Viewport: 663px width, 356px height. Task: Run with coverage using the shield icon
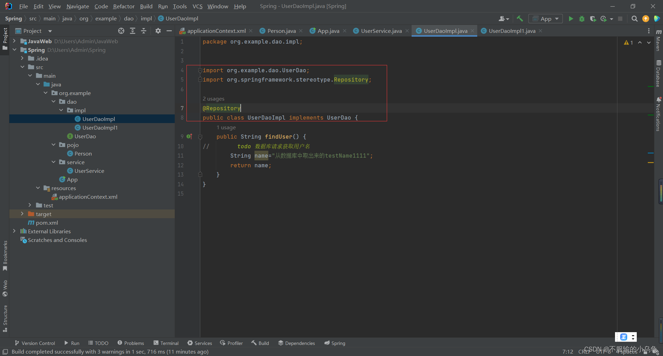tap(593, 19)
